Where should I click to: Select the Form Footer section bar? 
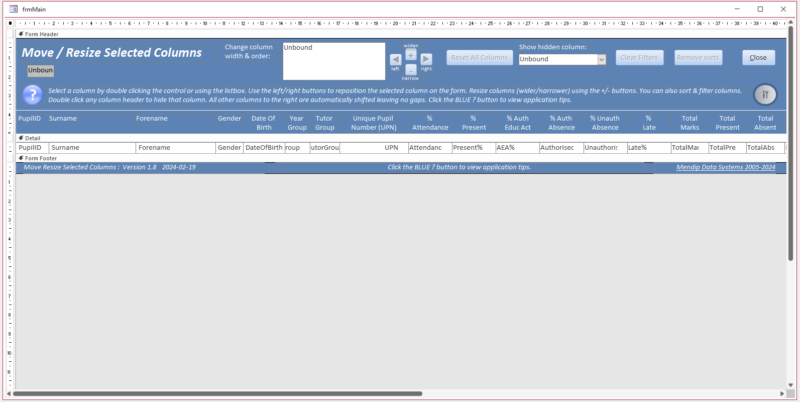click(x=401, y=158)
